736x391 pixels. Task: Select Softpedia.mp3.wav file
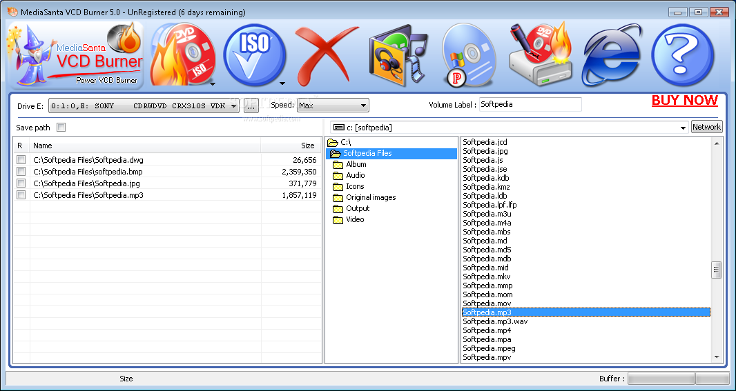click(x=495, y=321)
